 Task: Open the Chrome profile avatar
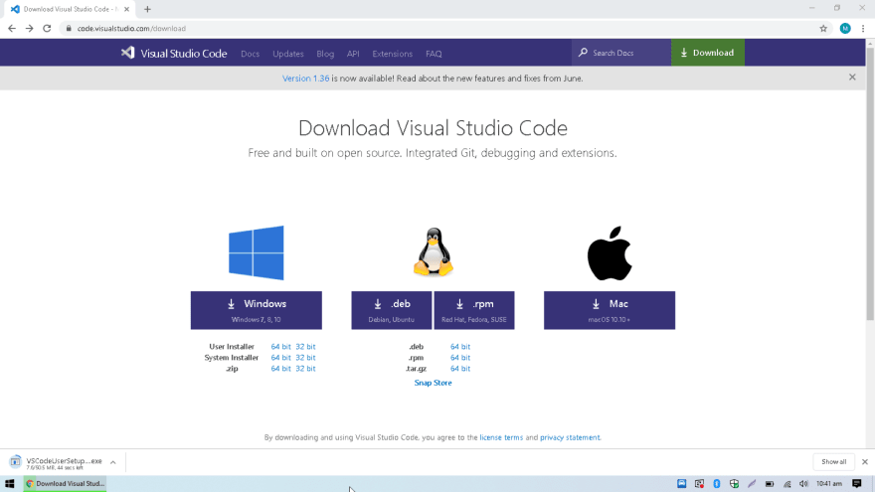(845, 29)
